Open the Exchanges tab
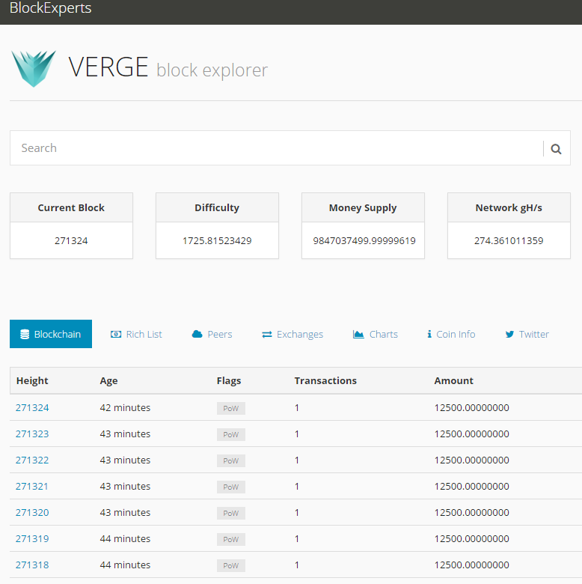The height and width of the screenshot is (584, 582). pyautogui.click(x=292, y=334)
